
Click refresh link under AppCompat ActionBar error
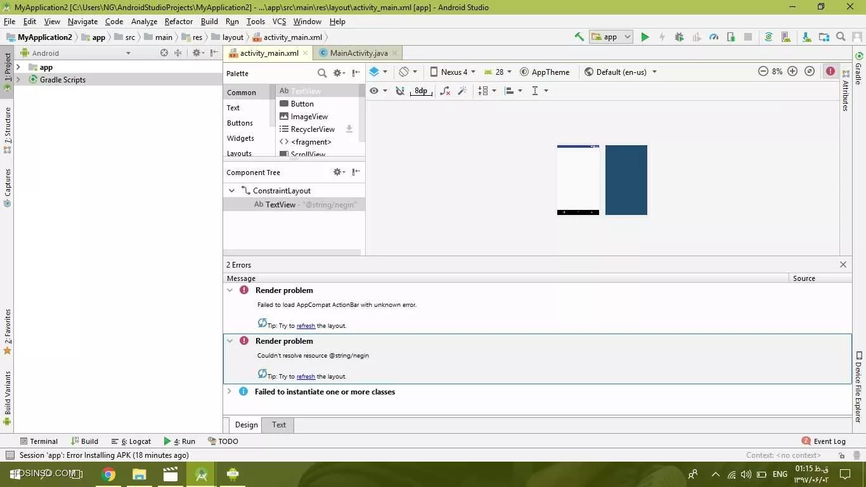pyautogui.click(x=306, y=326)
